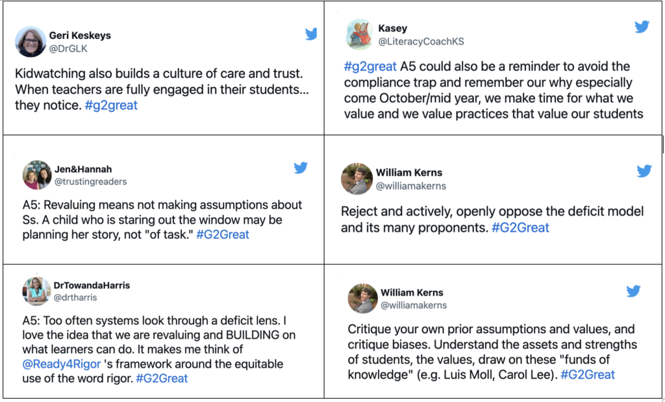Open DrTowandaHarris profile picture
Screen dimensions: 665x402
[36, 291]
